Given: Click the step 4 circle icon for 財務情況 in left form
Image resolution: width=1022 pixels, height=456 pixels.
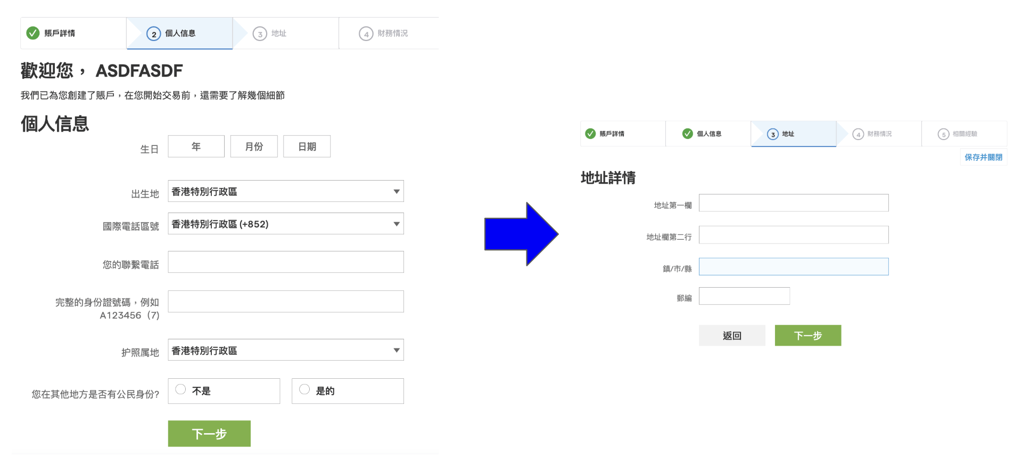Looking at the screenshot, I should click(x=366, y=34).
